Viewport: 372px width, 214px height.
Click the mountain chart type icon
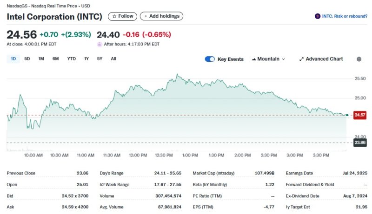click(254, 59)
